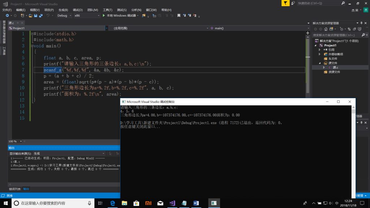Open the Word taskbar icon
The width and height of the screenshot is (370, 208).
[196, 203]
